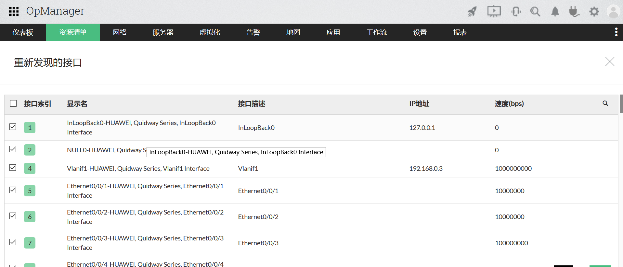Image resolution: width=623 pixels, height=267 pixels.
Task: Click interface index badge 2
Action: pyautogui.click(x=30, y=150)
